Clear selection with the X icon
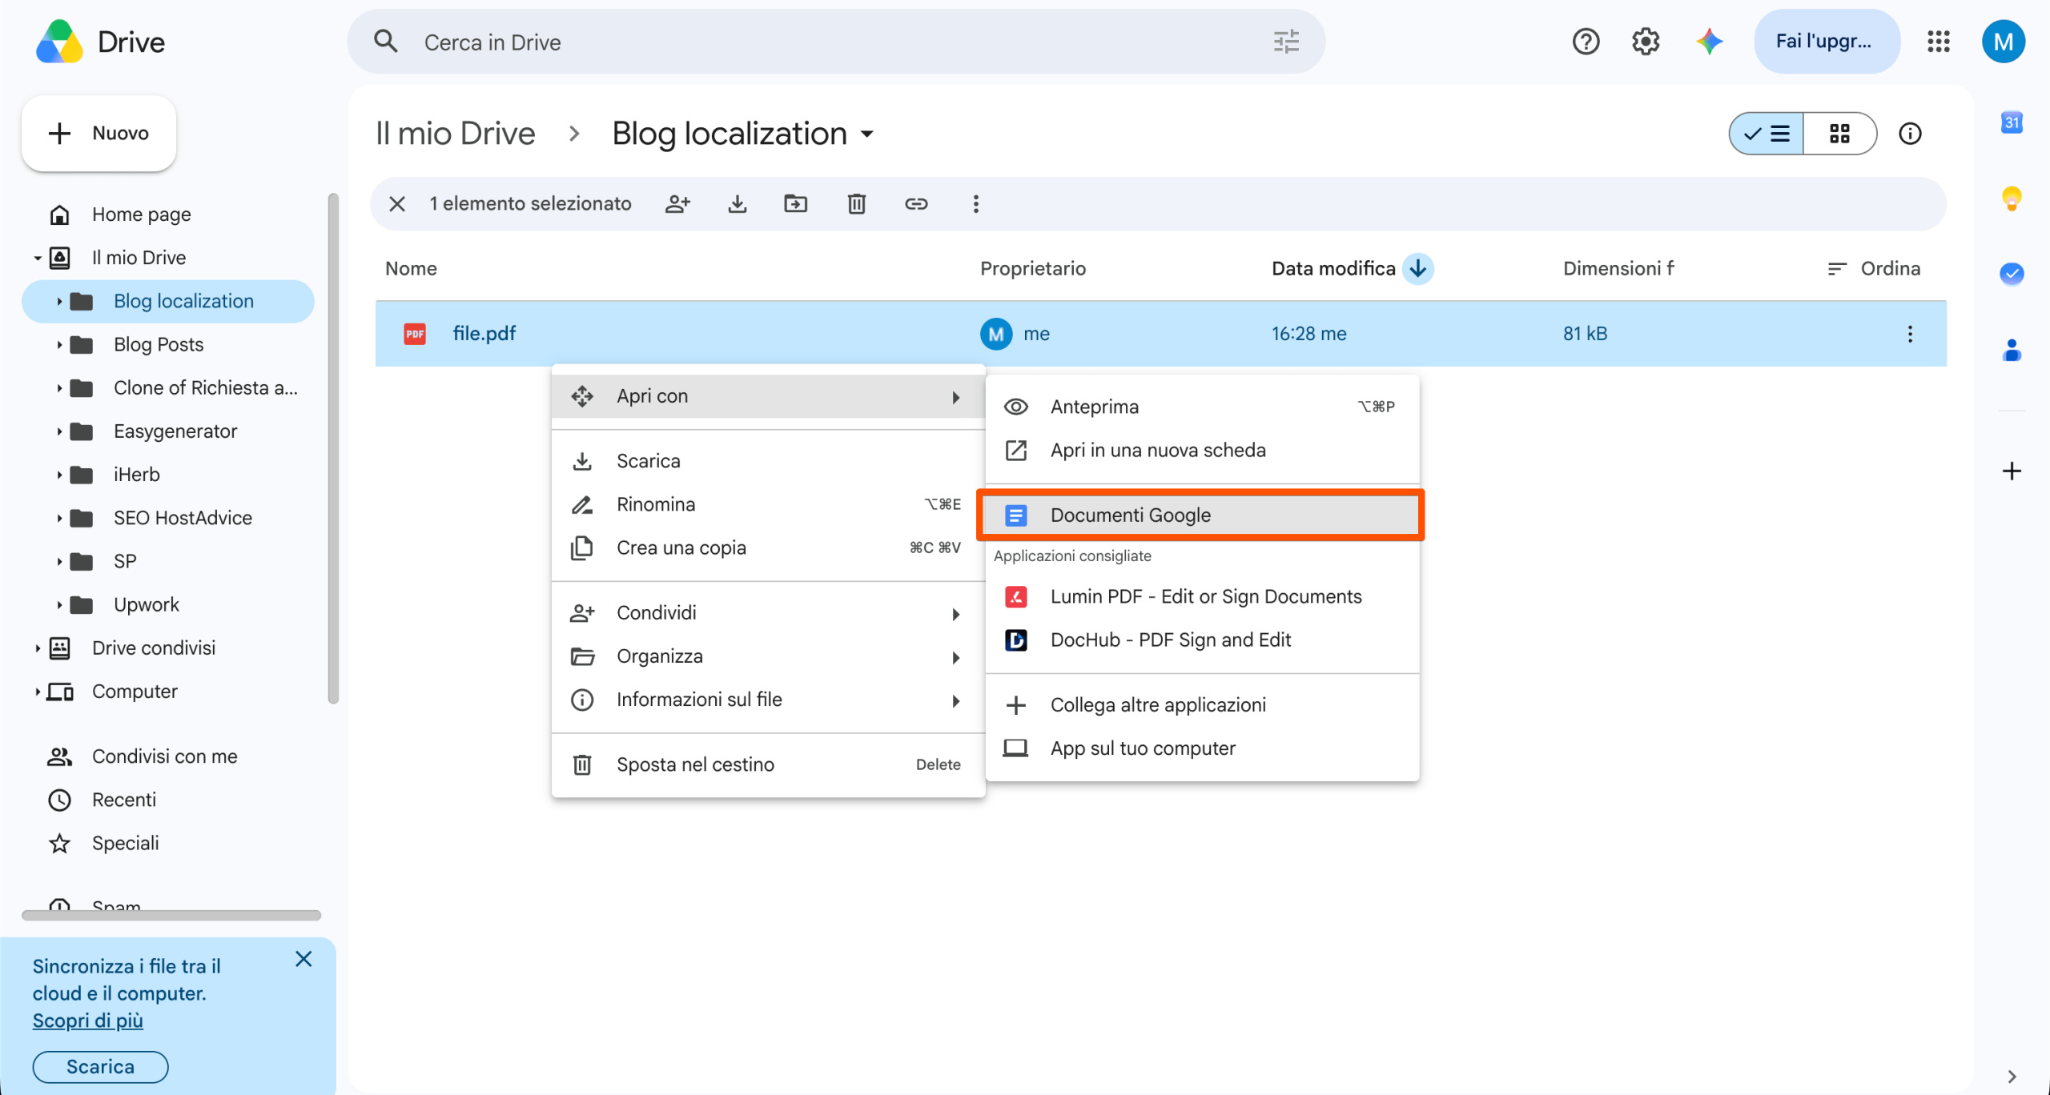Viewport: 2050px width, 1095px height. coord(397,204)
